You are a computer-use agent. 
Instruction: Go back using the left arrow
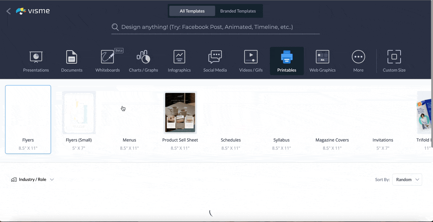pyautogui.click(x=8, y=11)
